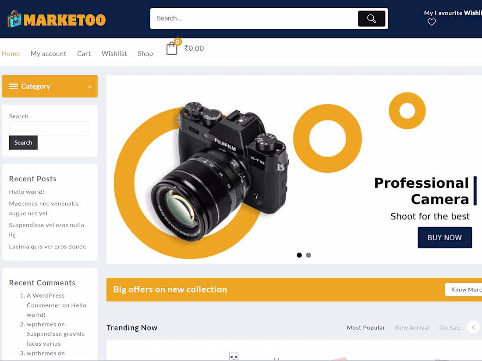Click the Marketoo logo
The image size is (482, 361).
click(56, 18)
